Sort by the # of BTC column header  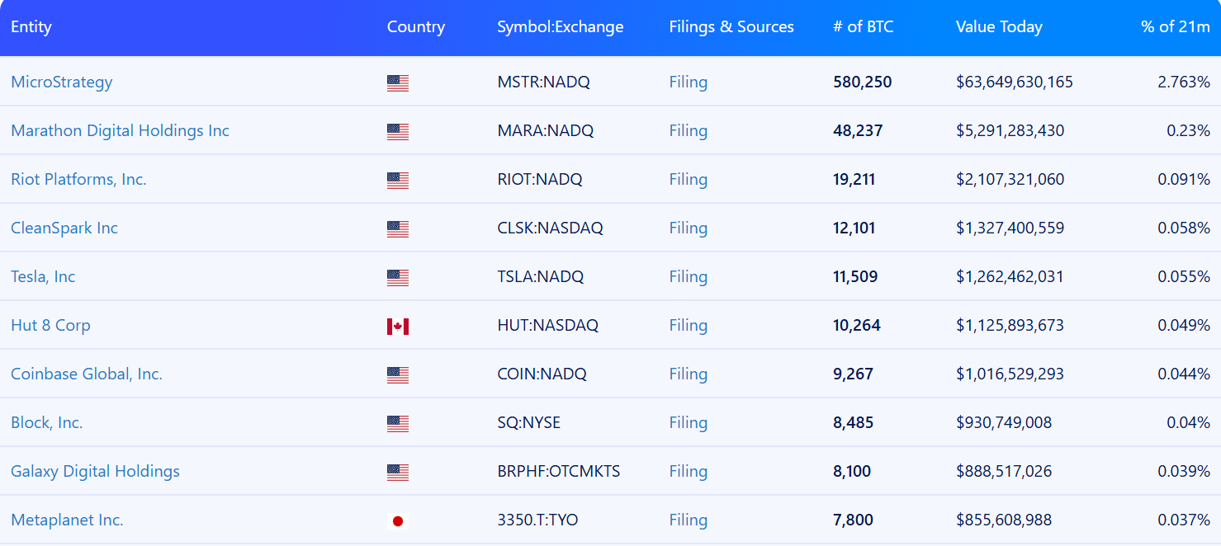[x=863, y=26]
